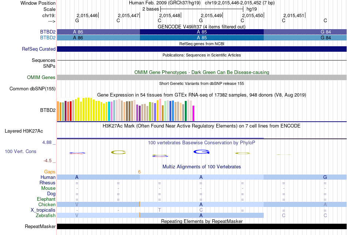This screenshot has width=347, height=235.
Task: Click the Human Feb. 2009 (GRCh37/hg19) header
Action: pos(165,3)
